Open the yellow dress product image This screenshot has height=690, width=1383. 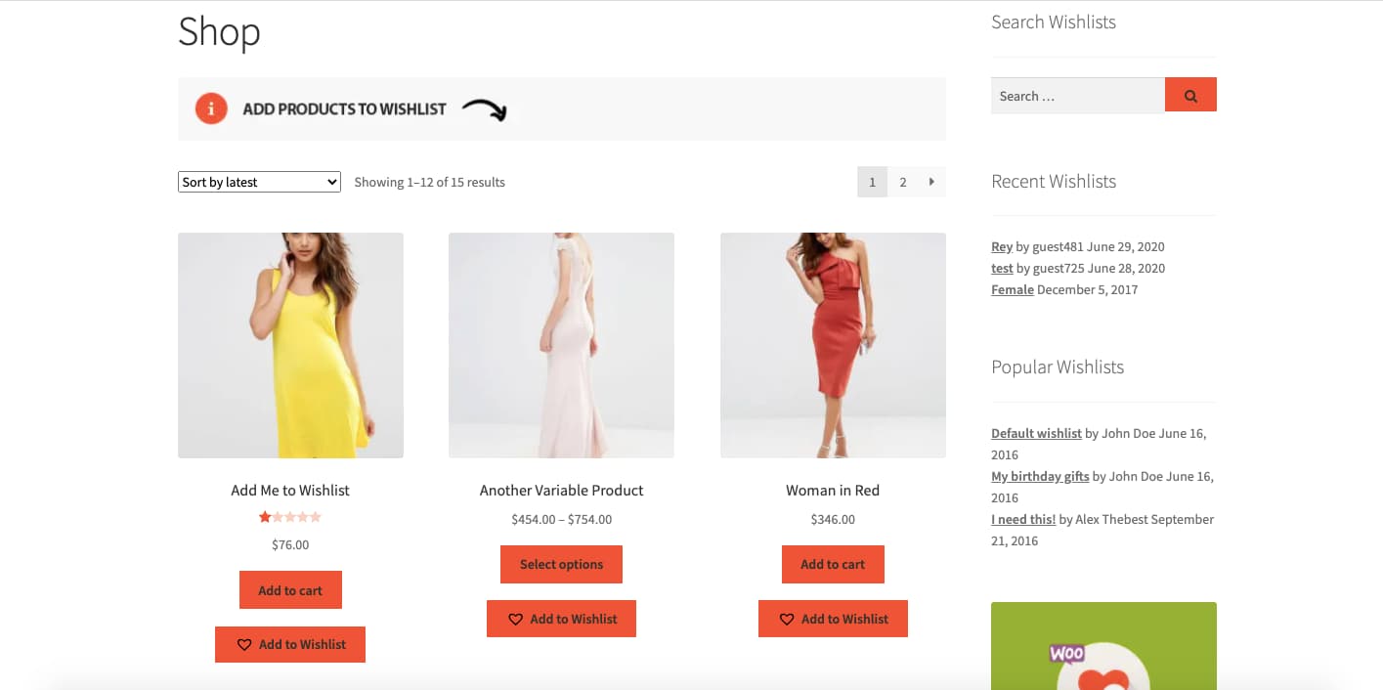[290, 345]
